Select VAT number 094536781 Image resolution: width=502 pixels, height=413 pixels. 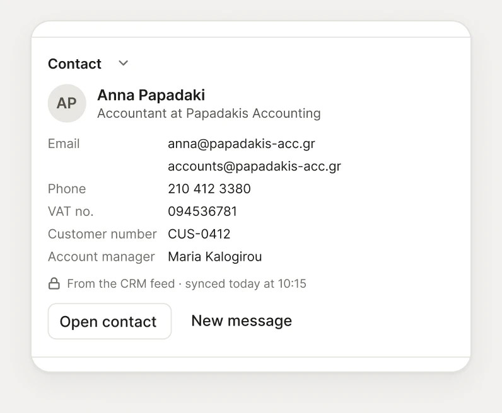tap(202, 212)
